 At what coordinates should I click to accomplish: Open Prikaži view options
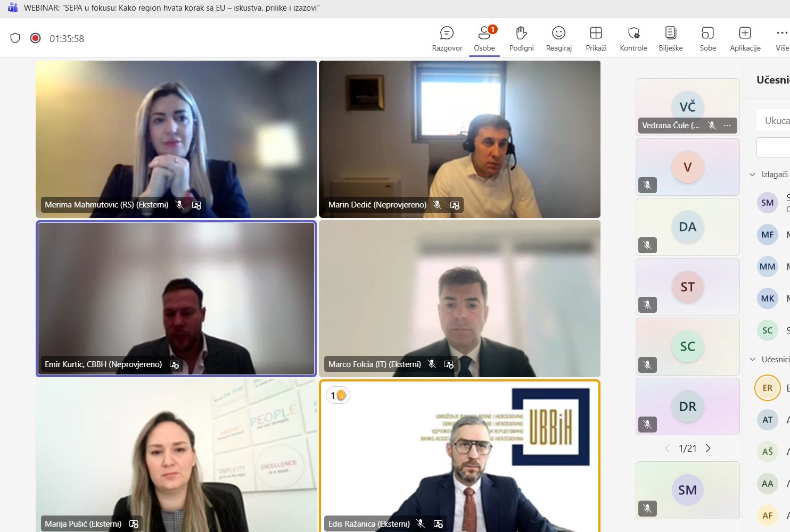596,39
